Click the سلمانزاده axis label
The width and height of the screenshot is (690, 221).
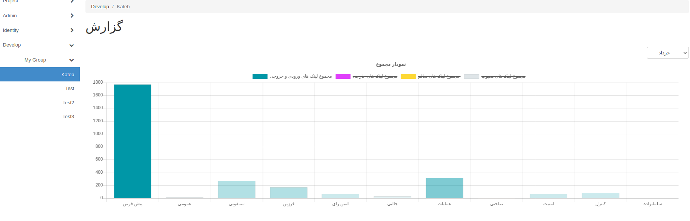[x=652, y=204]
